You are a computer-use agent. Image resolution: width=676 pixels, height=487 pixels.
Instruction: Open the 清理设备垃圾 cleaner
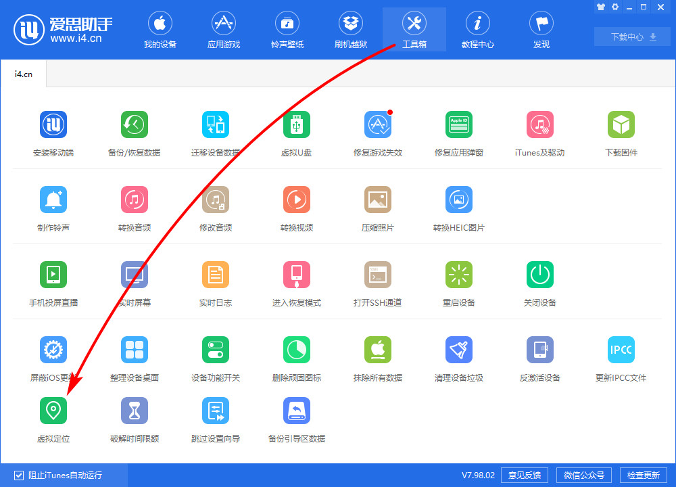(458, 350)
